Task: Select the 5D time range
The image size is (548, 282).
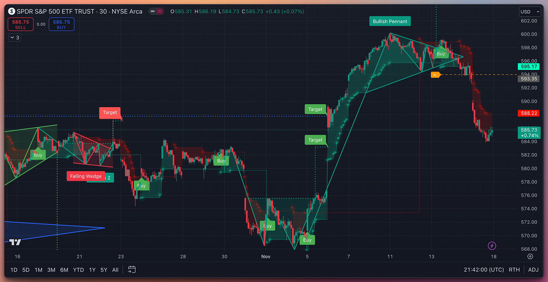Action: click(26, 270)
